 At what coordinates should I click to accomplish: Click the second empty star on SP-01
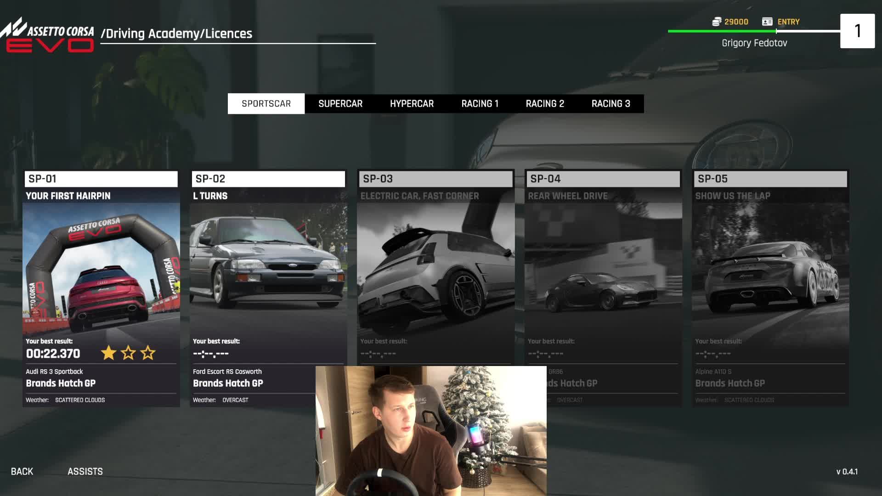pyautogui.click(x=129, y=353)
